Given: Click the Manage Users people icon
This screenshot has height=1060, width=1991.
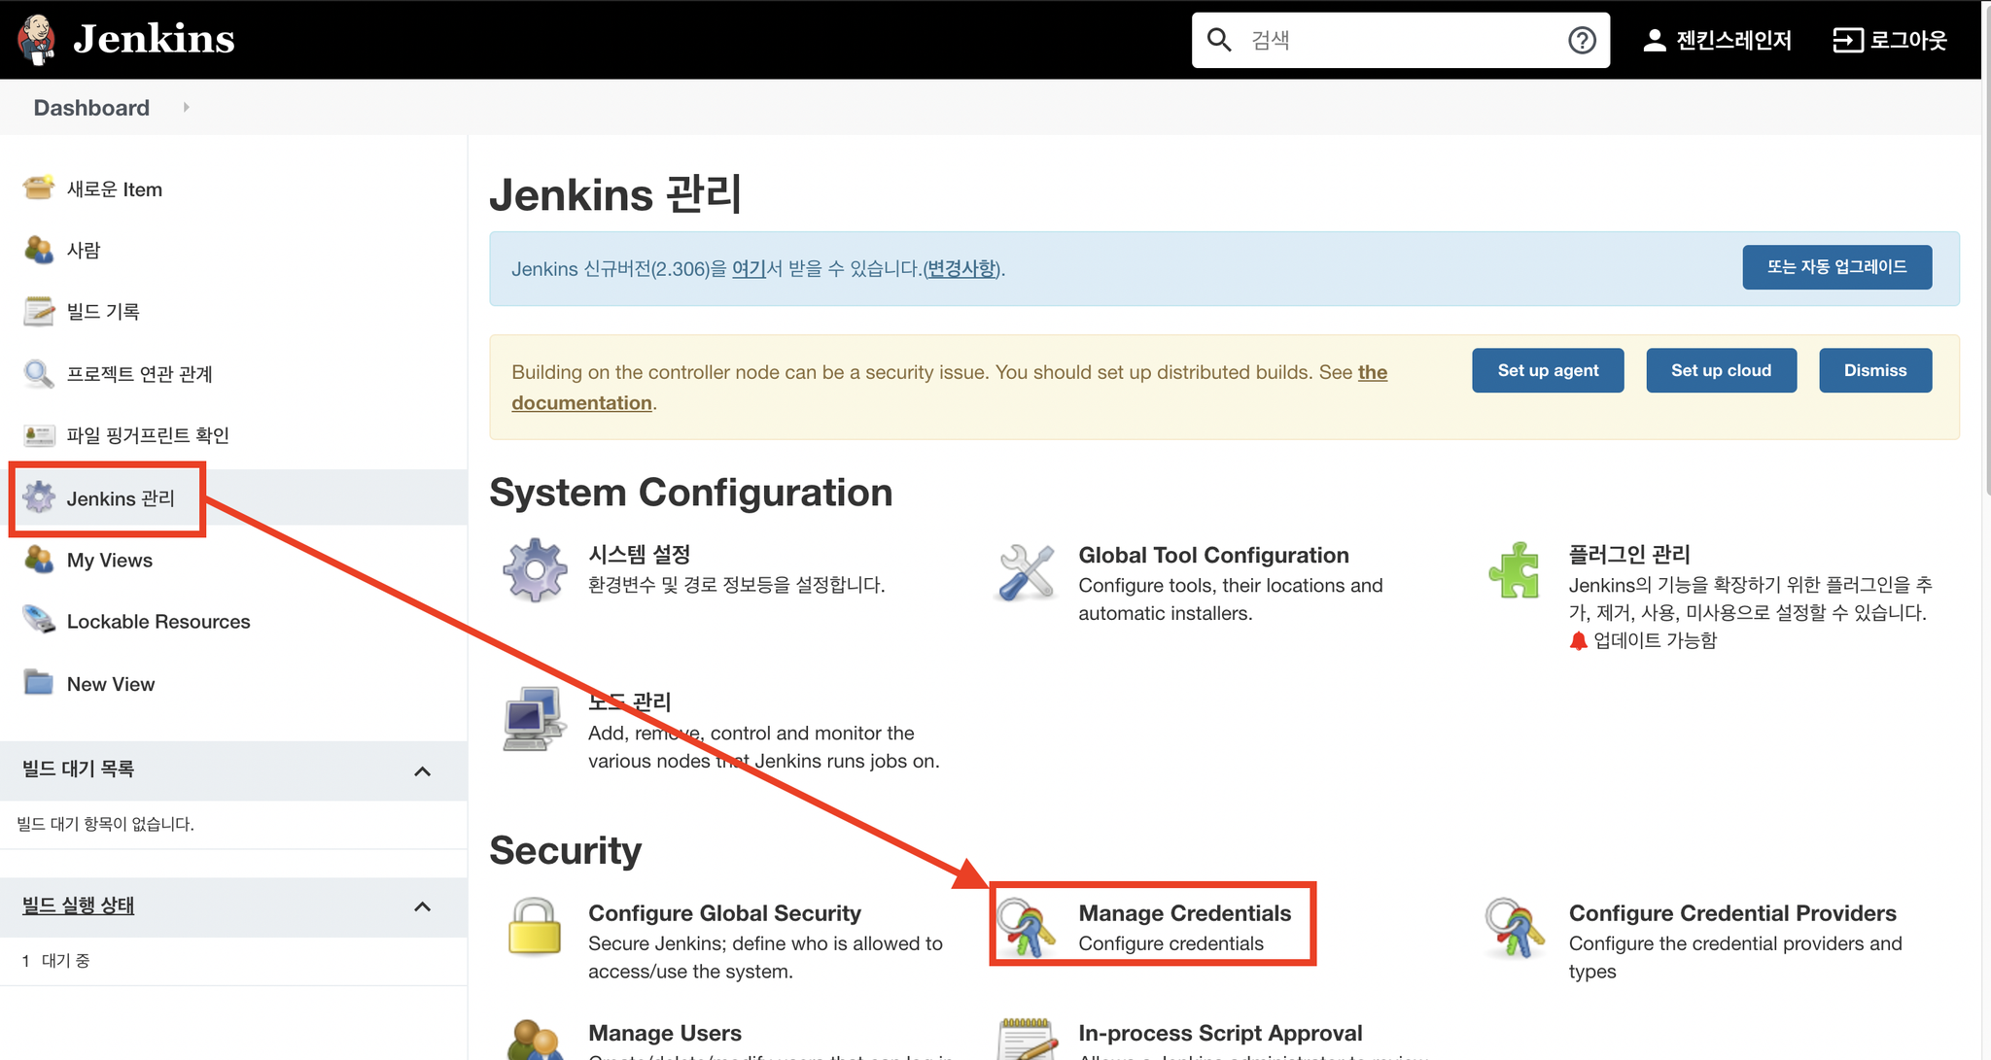Looking at the screenshot, I should click(x=535, y=1040).
